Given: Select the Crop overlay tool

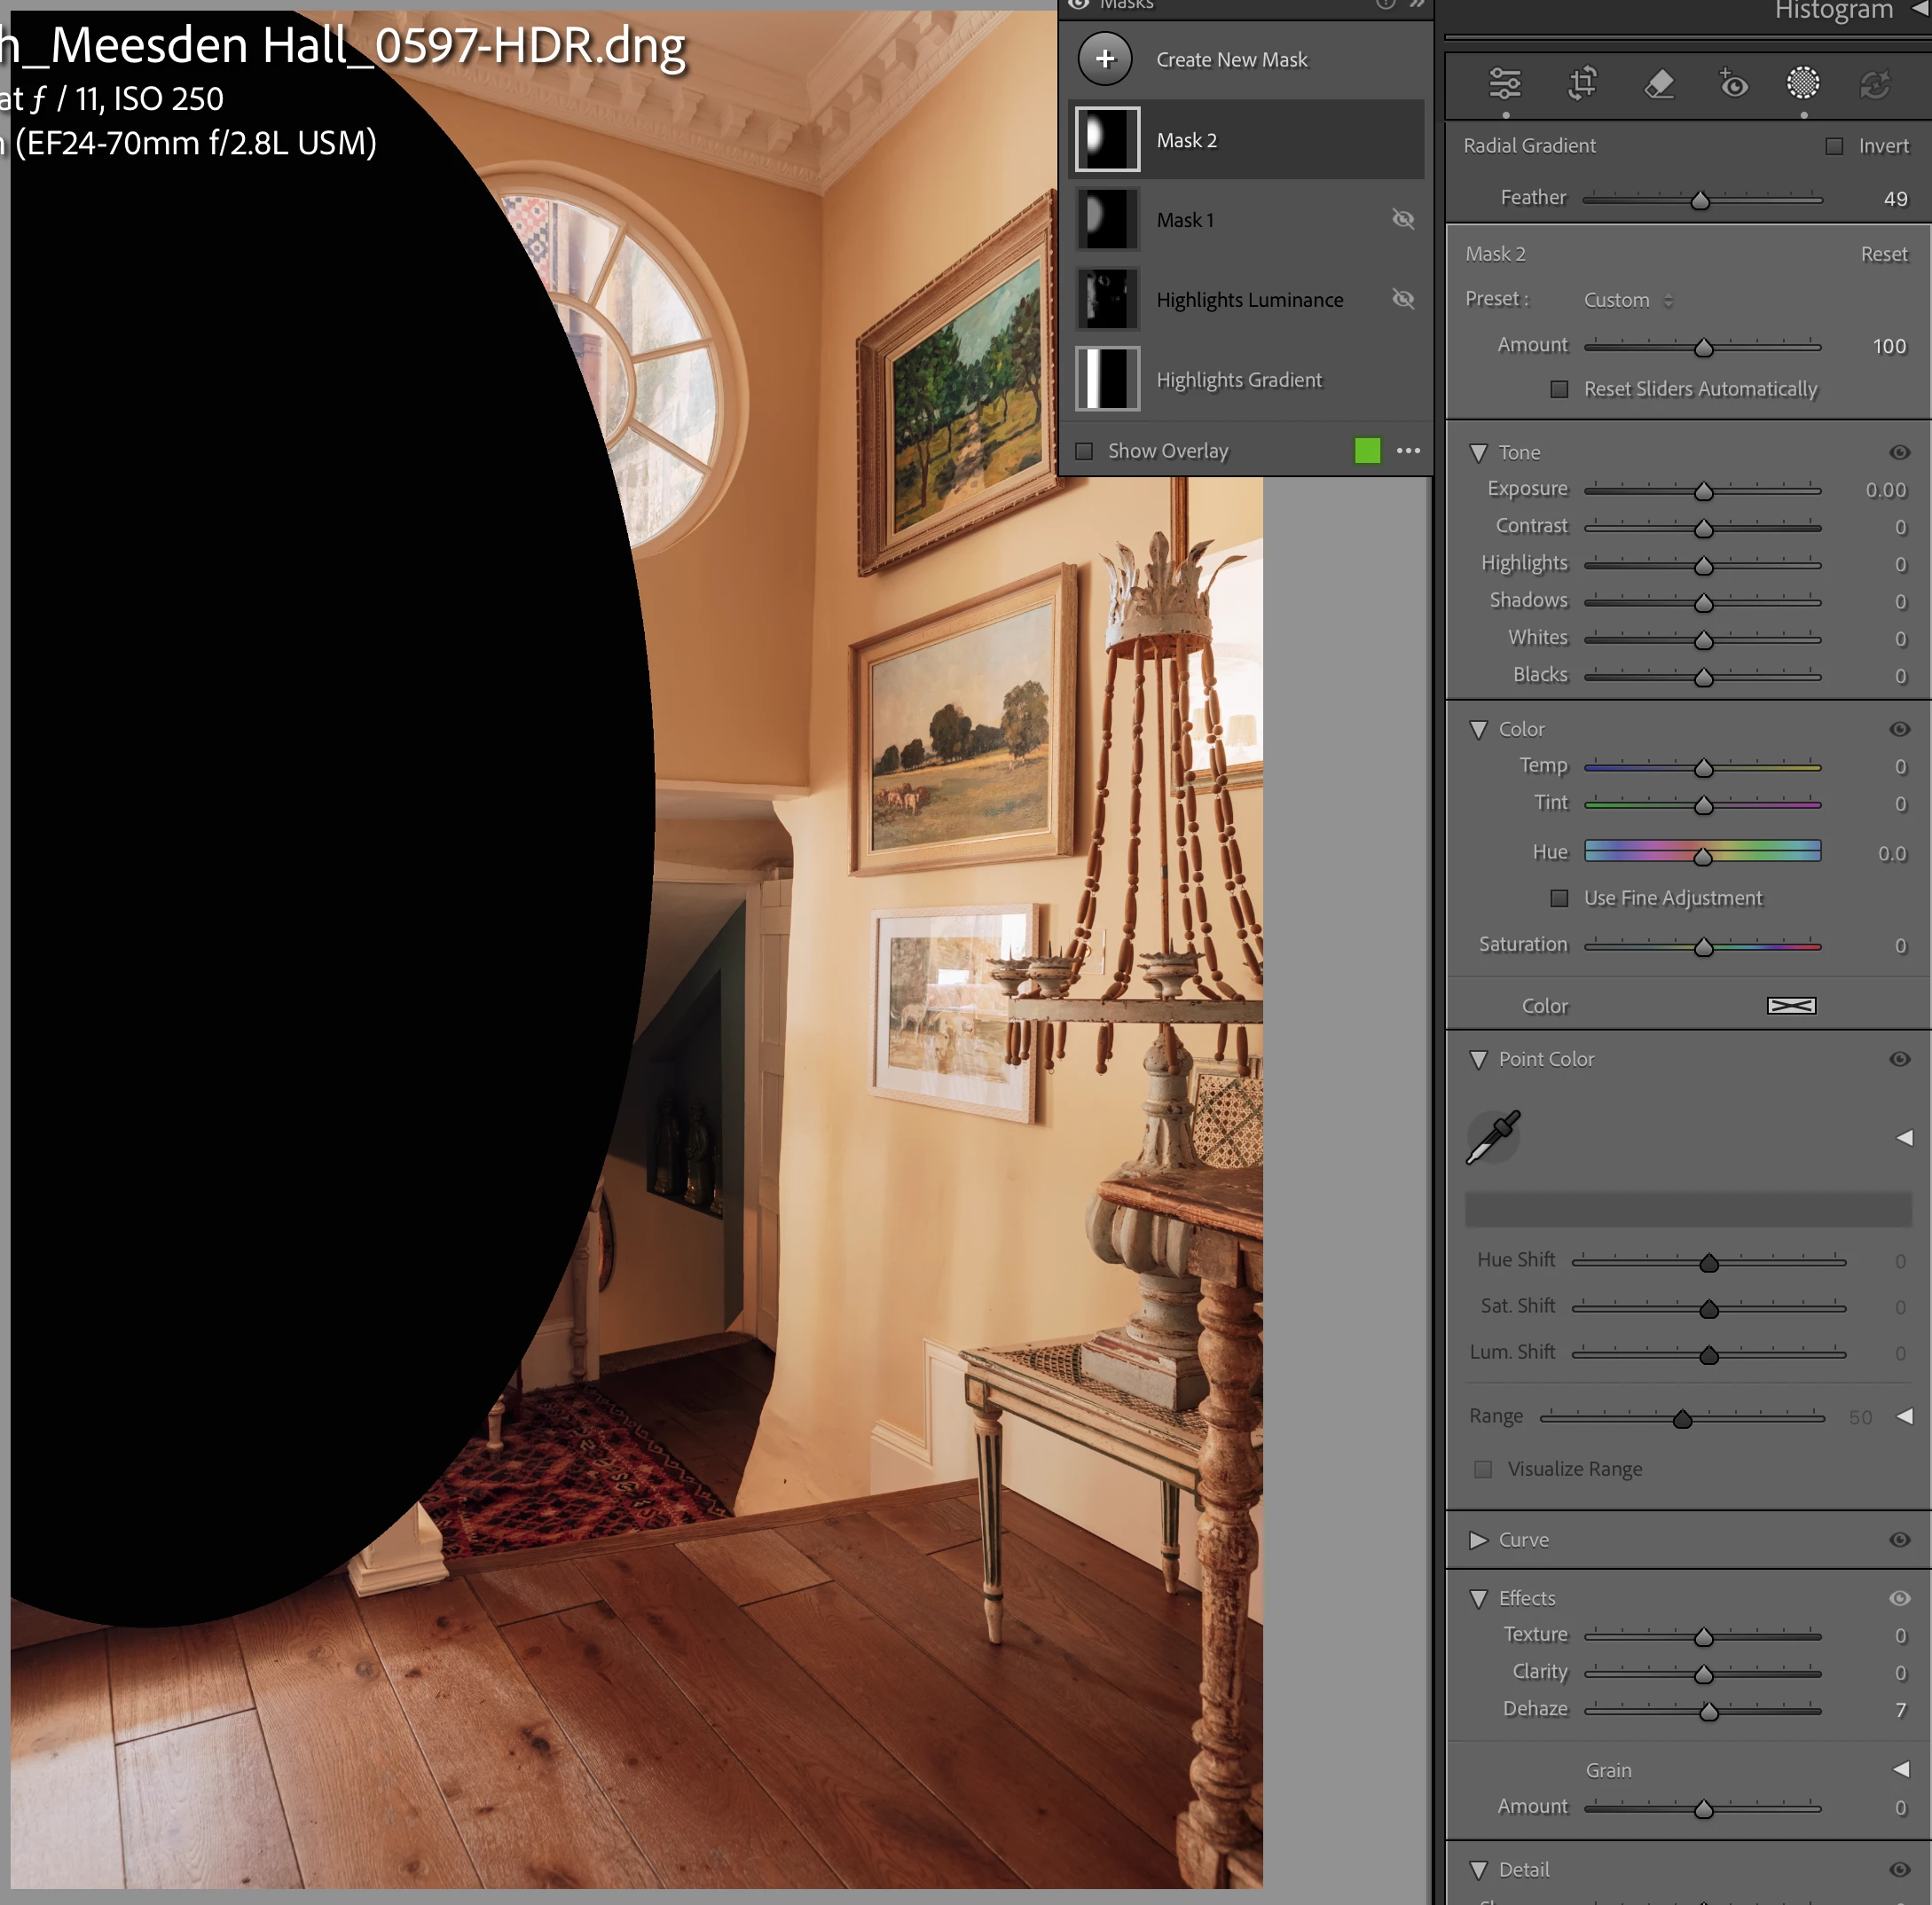Looking at the screenshot, I should [x=1582, y=84].
